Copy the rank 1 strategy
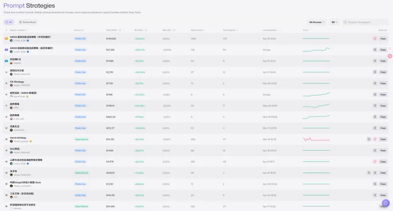Viewport: 393px width, 211px height. pos(383,39)
